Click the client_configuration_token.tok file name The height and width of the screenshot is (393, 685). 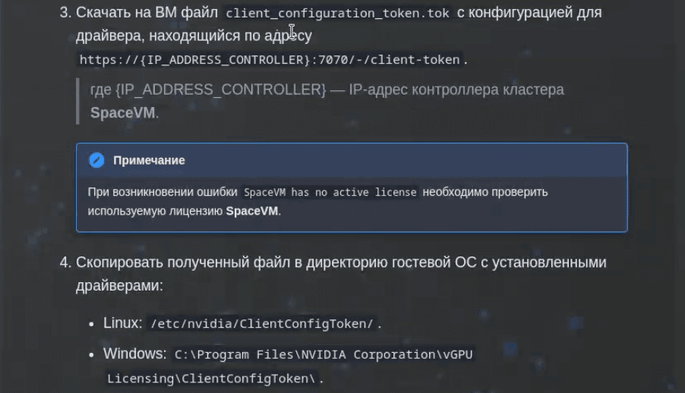(x=337, y=14)
